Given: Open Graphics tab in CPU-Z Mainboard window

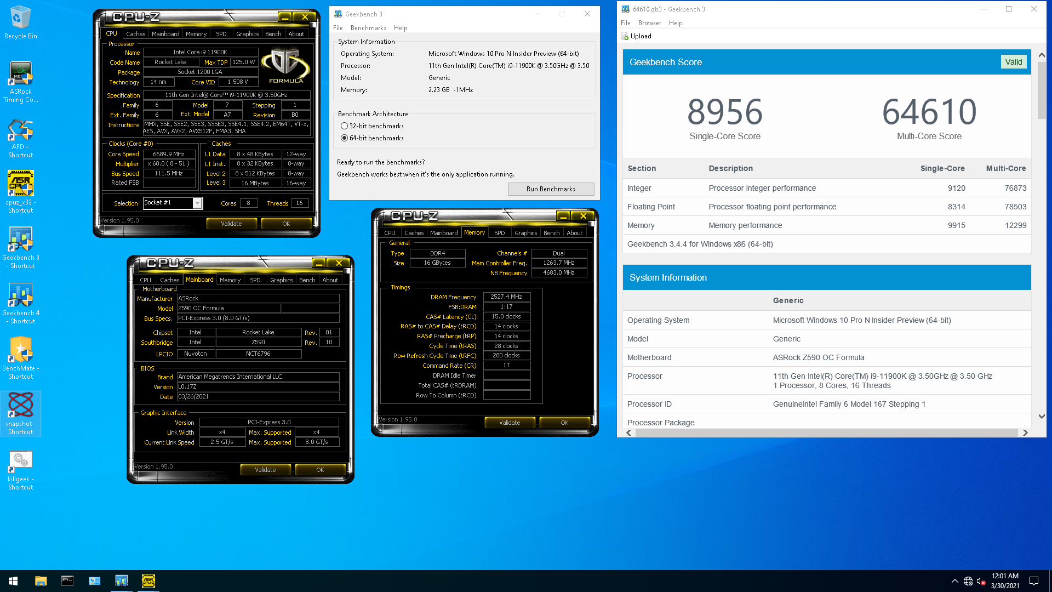Looking at the screenshot, I should coord(281,280).
